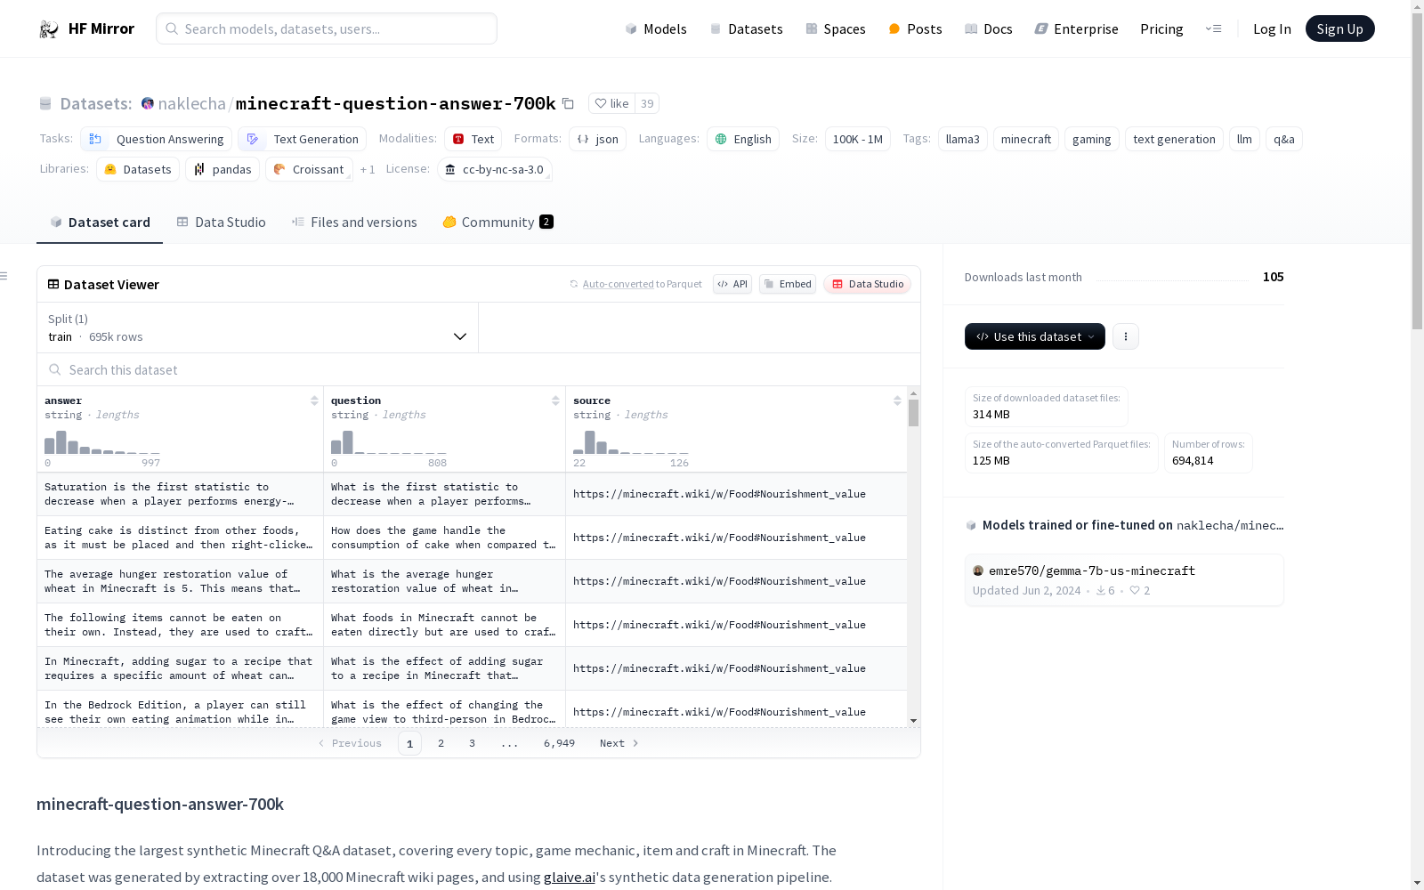Jump to page 6,949
Image resolution: width=1424 pixels, height=890 pixels.
[559, 743]
